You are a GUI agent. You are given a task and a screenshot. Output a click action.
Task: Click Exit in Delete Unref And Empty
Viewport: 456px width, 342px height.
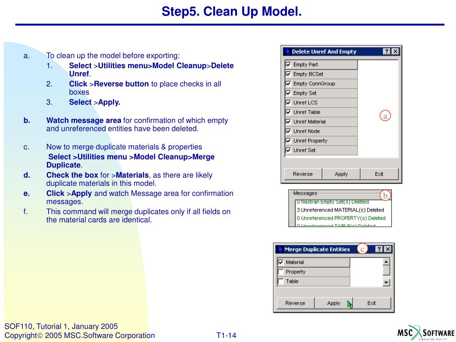click(379, 174)
